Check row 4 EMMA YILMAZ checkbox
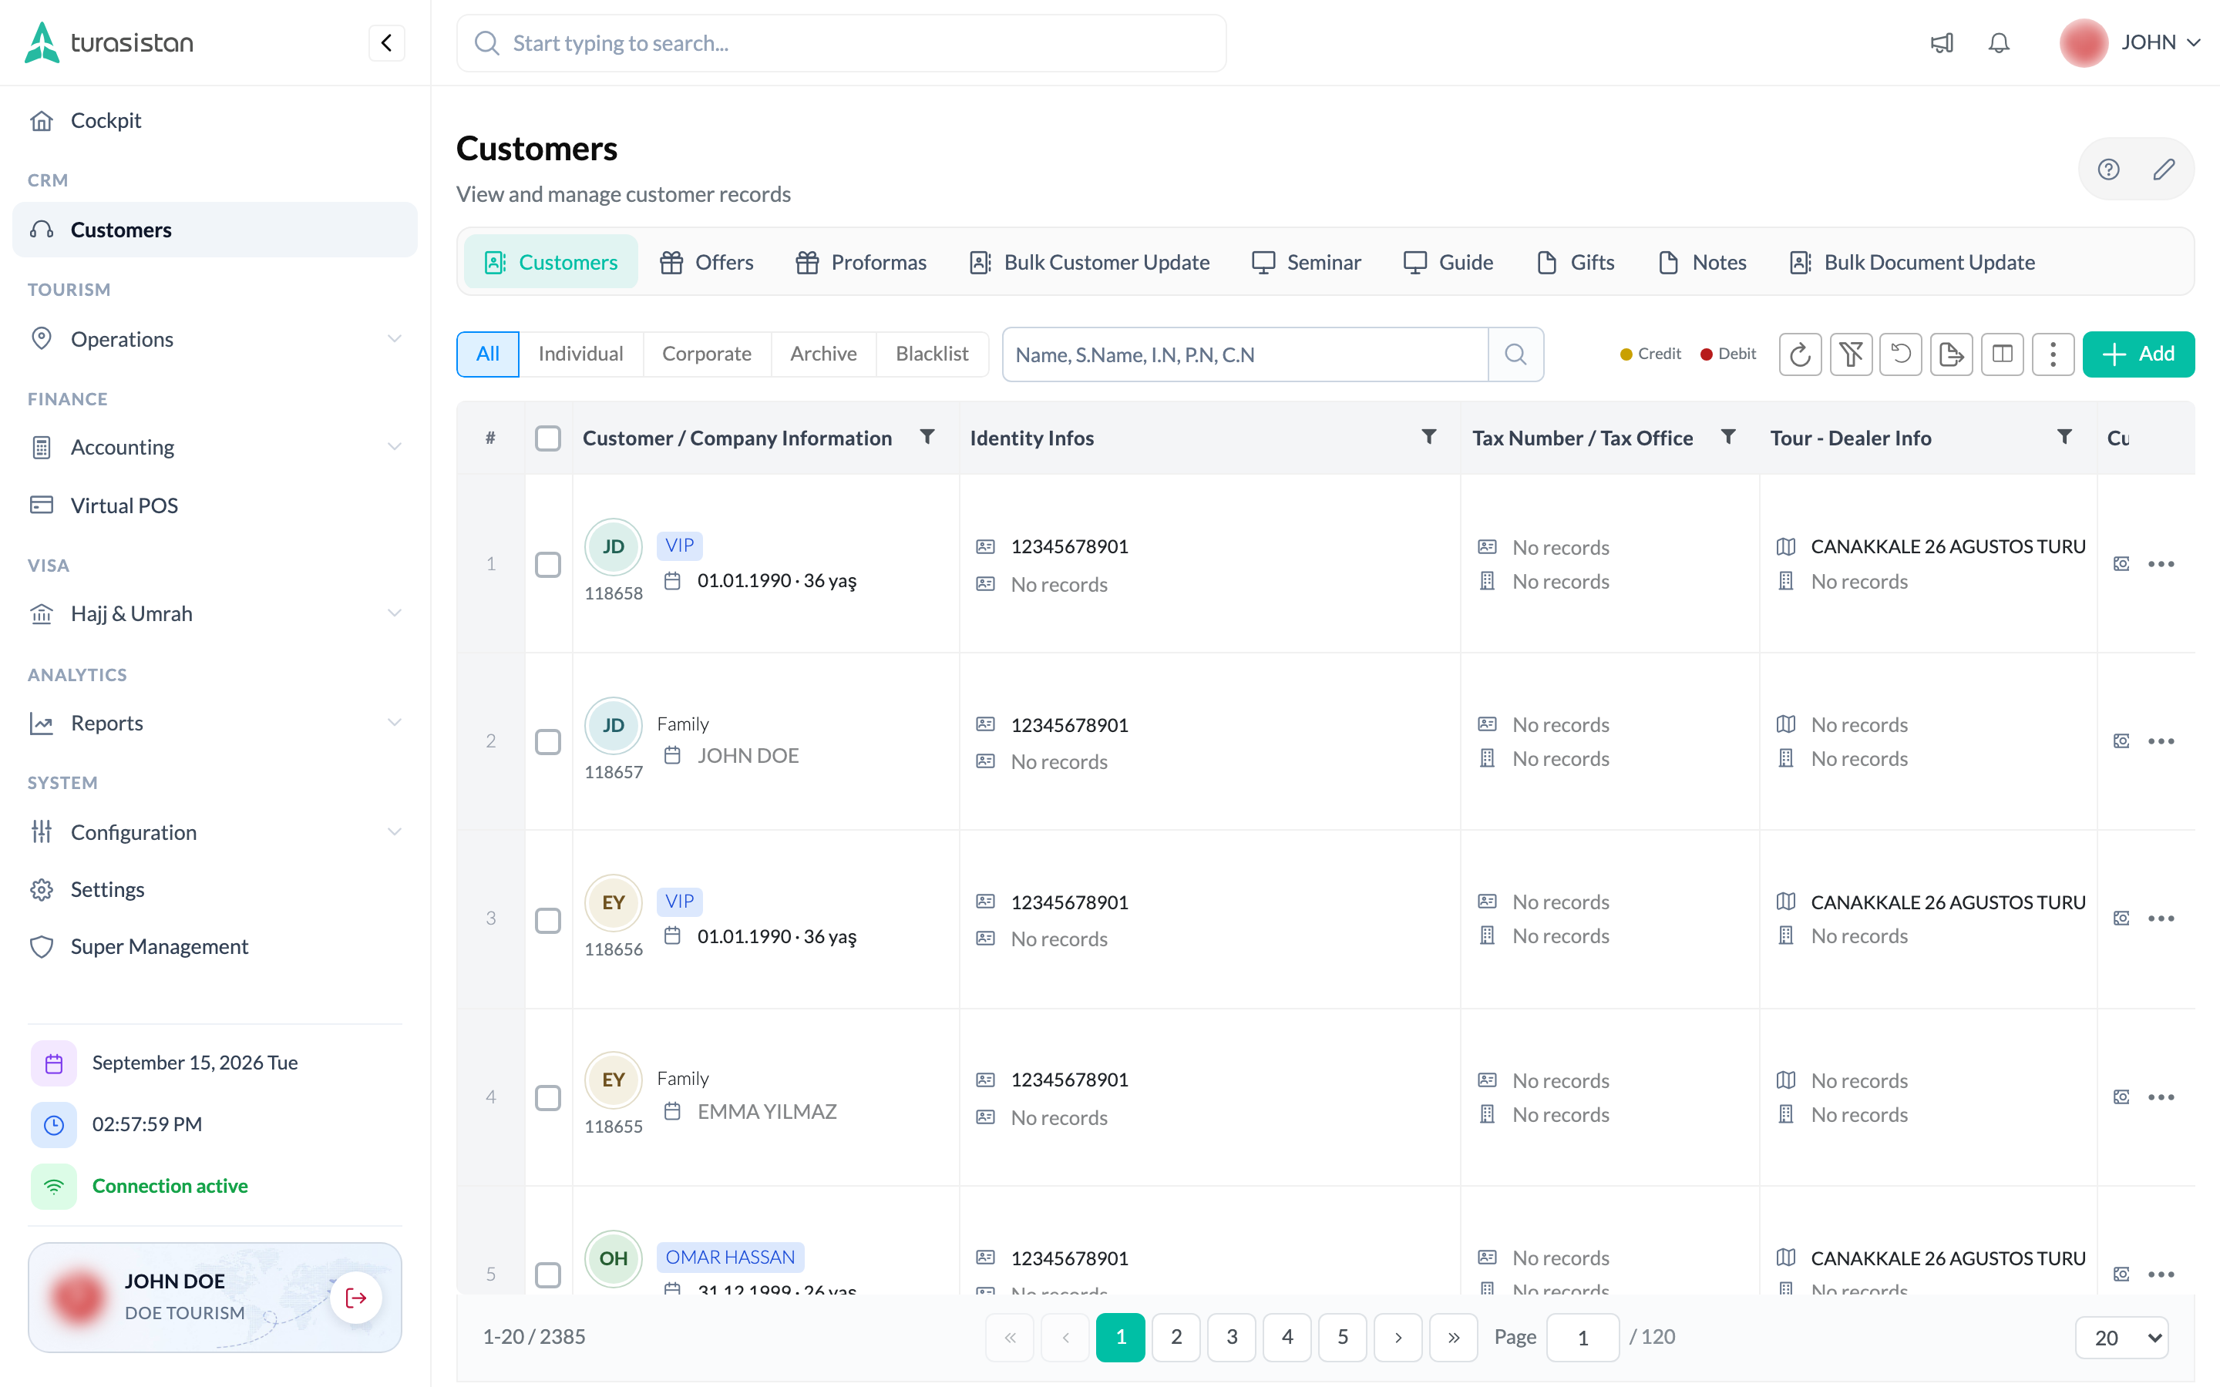2220x1387 pixels. coord(547,1098)
